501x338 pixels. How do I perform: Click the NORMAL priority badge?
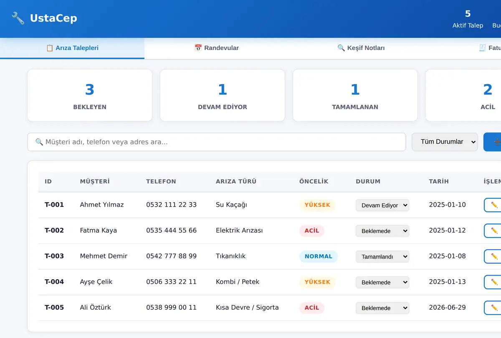coord(319,256)
